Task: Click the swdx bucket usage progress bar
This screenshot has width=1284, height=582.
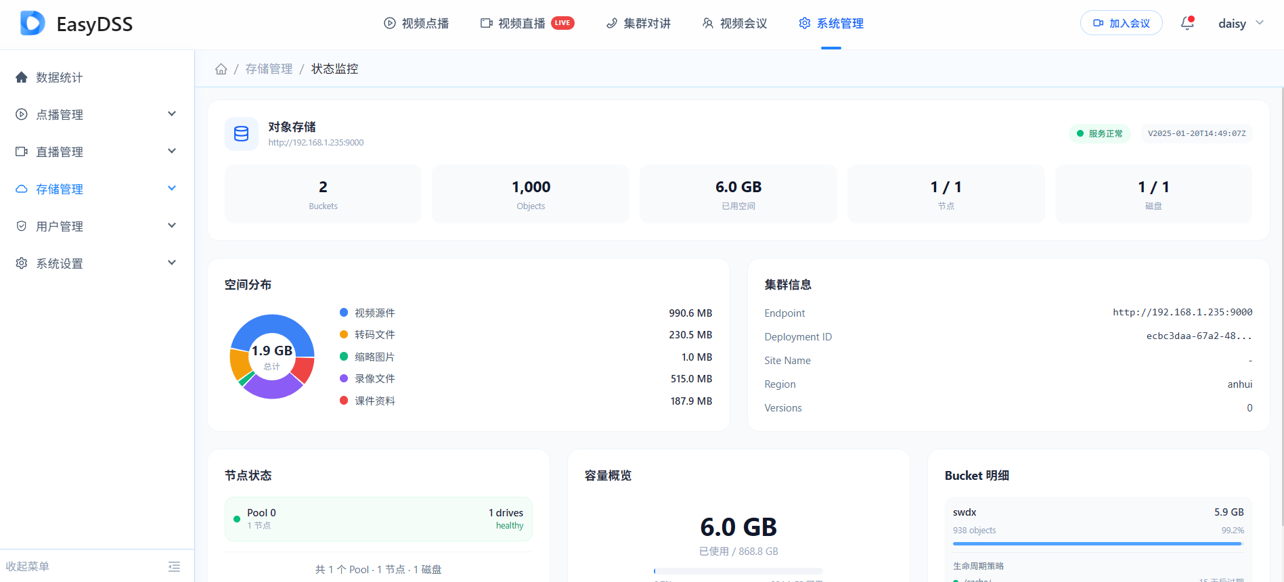Action: click(x=1098, y=543)
